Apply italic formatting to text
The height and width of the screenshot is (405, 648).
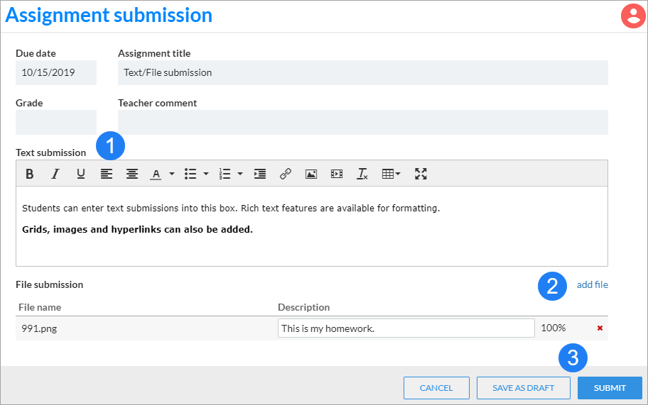[55, 174]
